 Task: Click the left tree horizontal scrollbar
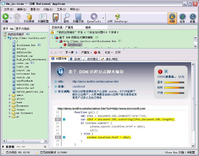click(x=25, y=141)
